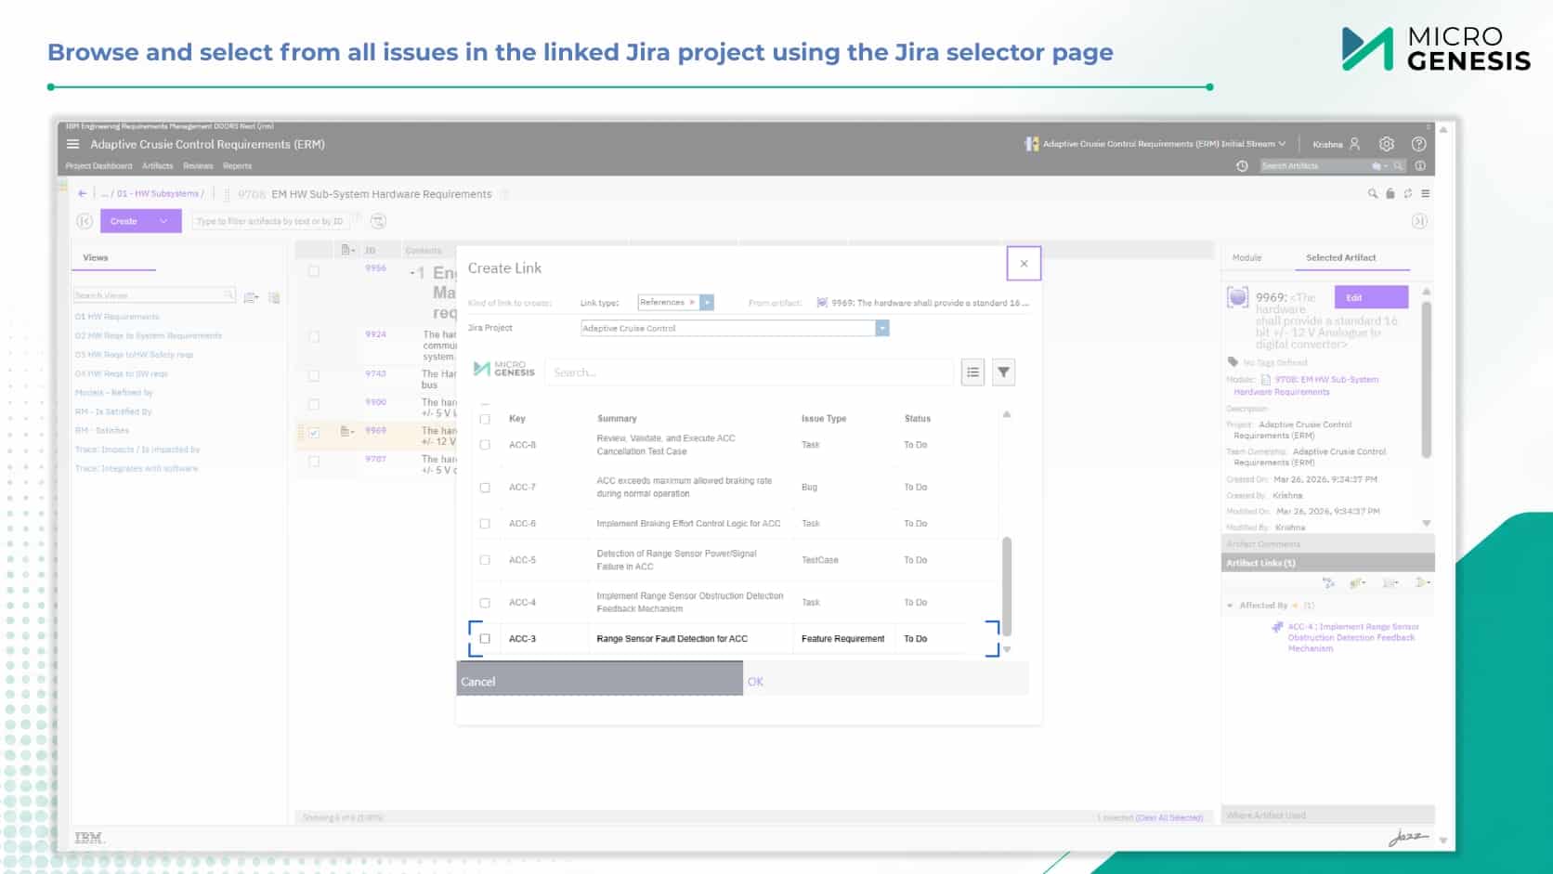Click the history clock icon

pyautogui.click(x=1242, y=166)
